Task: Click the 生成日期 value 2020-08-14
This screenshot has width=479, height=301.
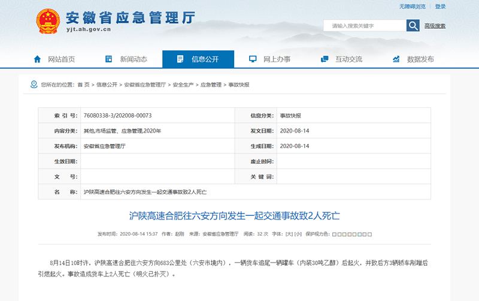Action: tap(295, 146)
